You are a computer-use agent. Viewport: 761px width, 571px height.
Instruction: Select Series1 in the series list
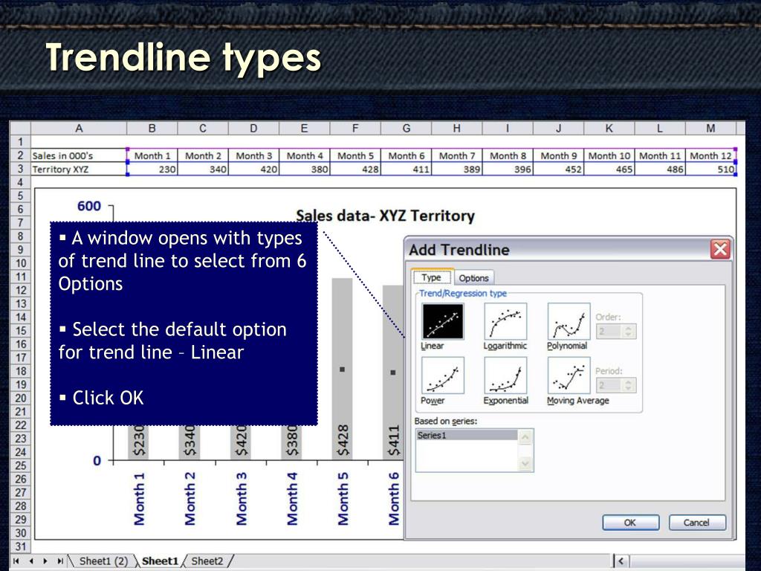coord(466,436)
